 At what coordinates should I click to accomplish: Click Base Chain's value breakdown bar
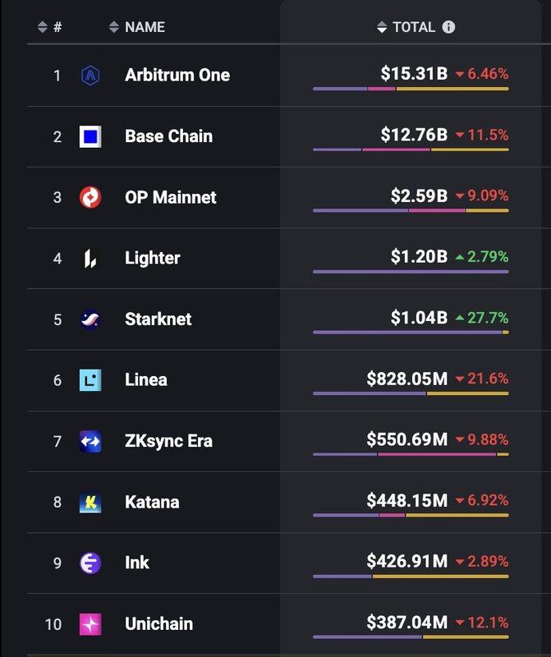click(x=411, y=149)
